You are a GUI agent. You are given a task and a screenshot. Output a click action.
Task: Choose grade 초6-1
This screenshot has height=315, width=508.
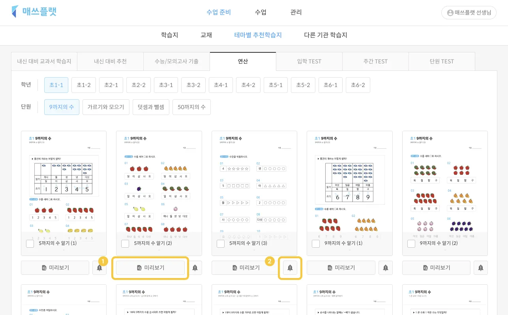tap(331, 85)
